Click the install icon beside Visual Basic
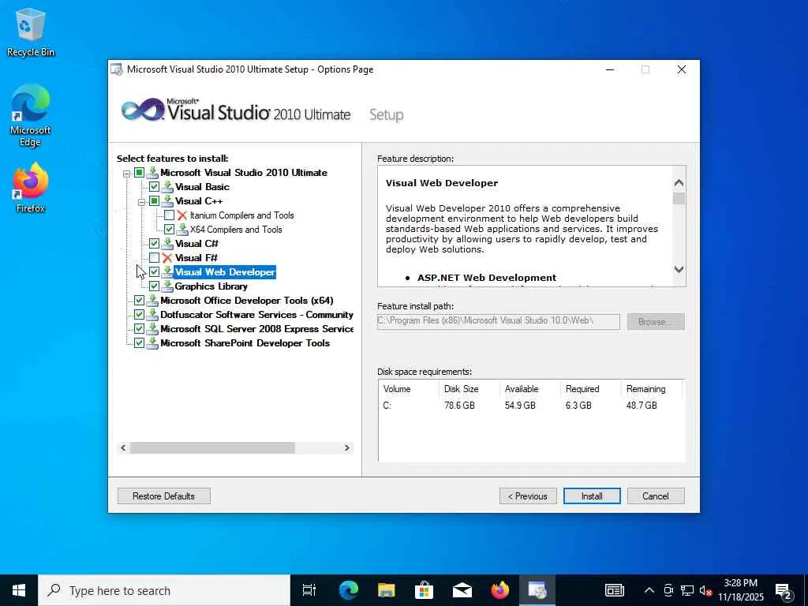The height and width of the screenshot is (606, 808). 167,186
